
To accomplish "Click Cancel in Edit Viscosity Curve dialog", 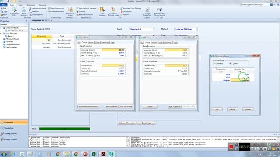I will click(248, 109).
